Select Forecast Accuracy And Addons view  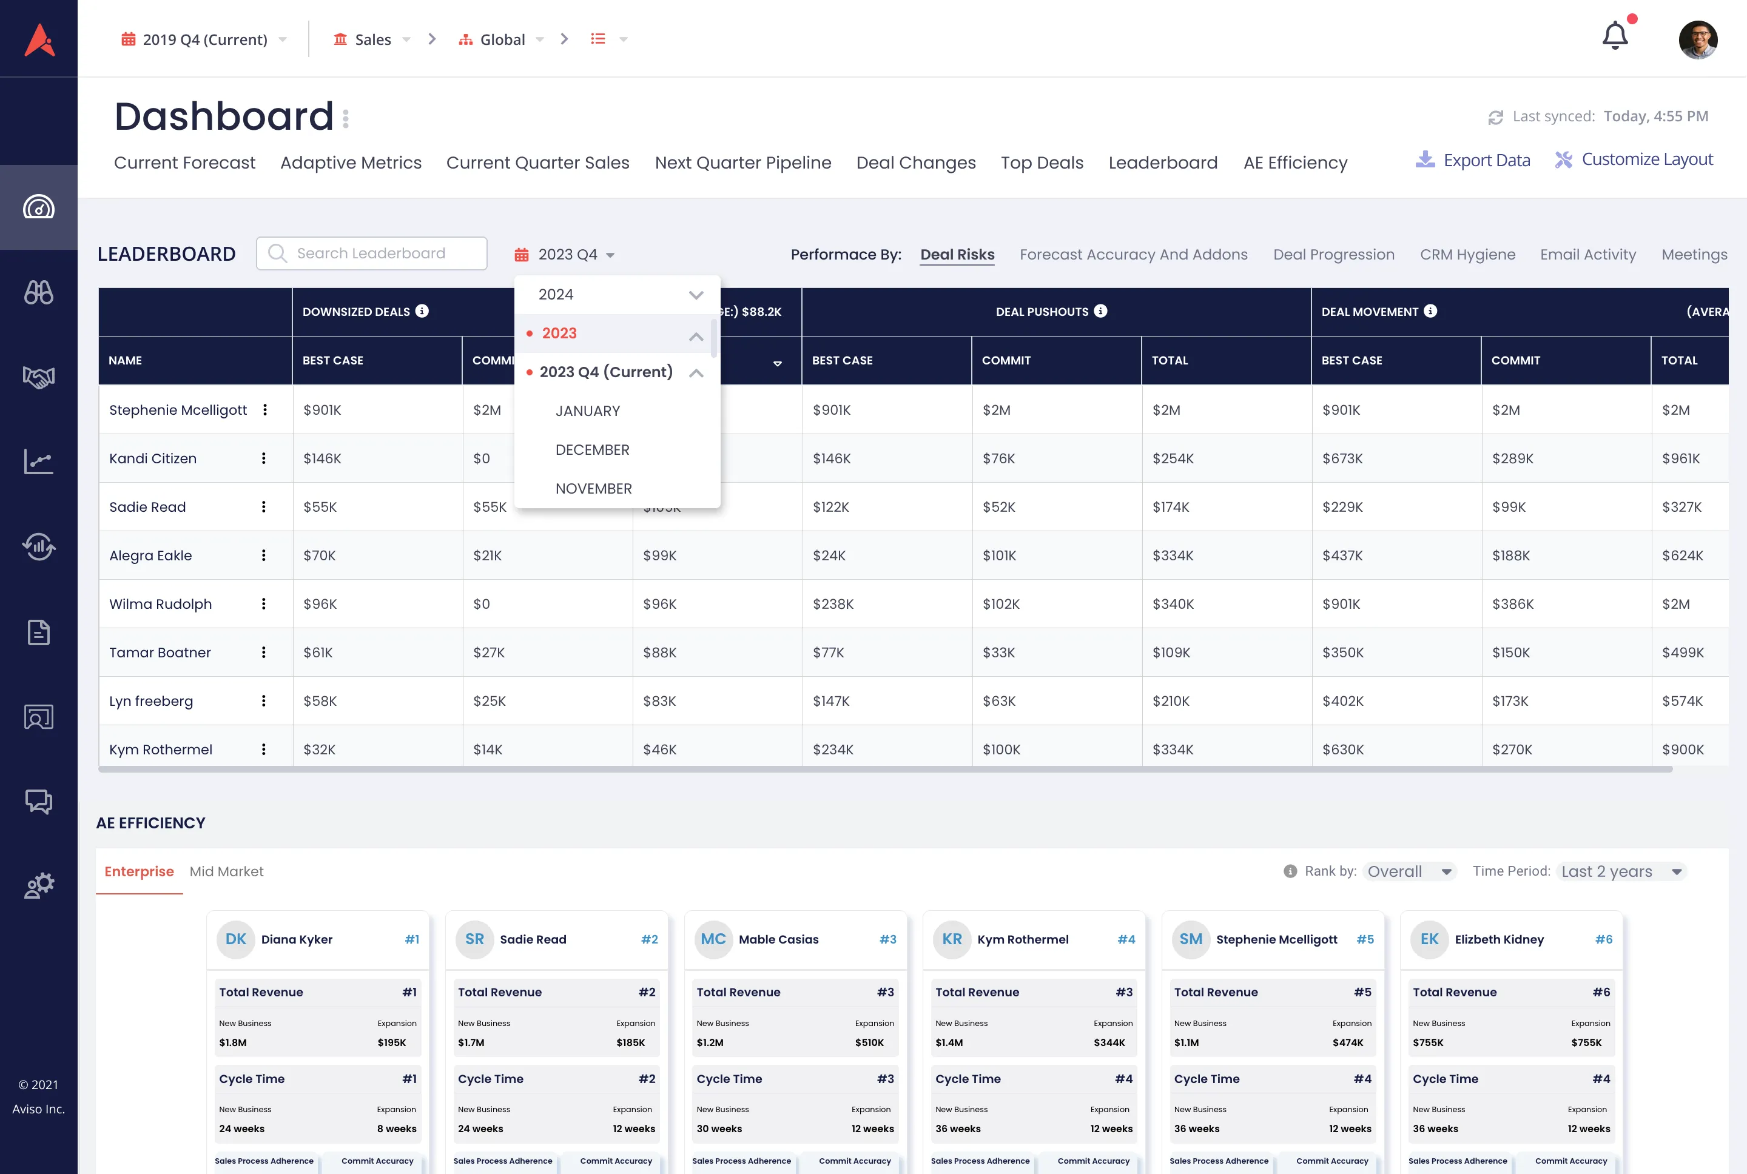click(x=1133, y=255)
